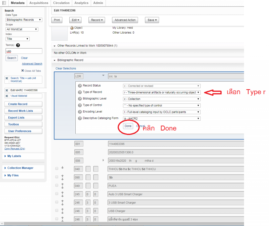
Task: Open the Bibliographic Level dropdown
Action: pos(162,99)
